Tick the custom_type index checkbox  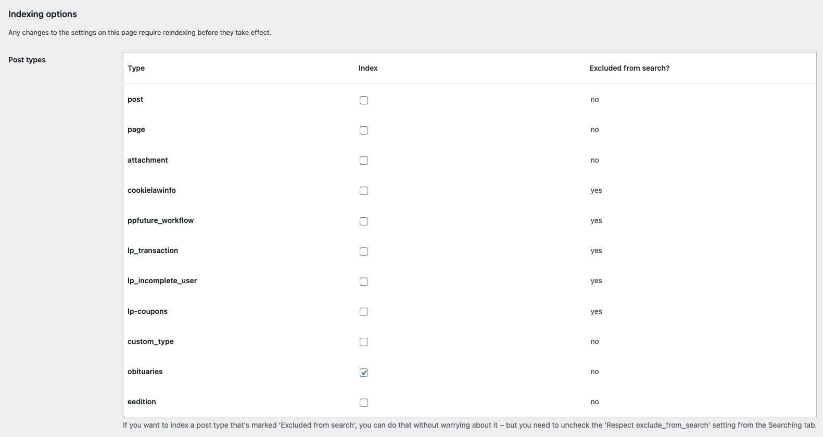pyautogui.click(x=364, y=342)
